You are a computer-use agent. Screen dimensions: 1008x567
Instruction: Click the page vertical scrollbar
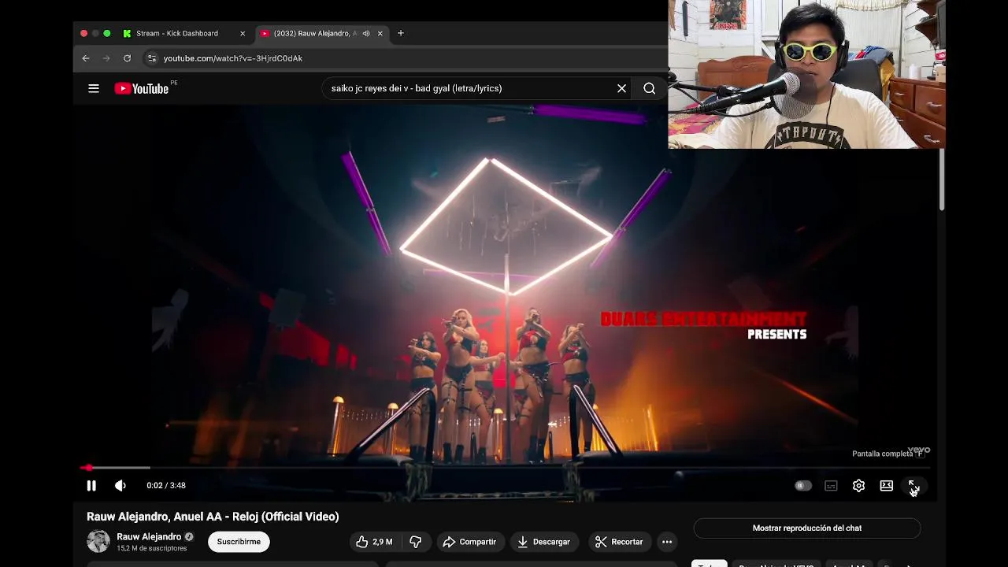point(941,180)
